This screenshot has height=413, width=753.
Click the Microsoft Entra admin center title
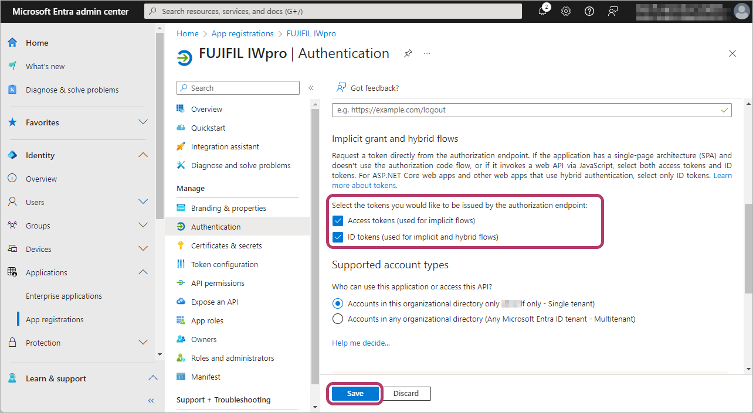(70, 11)
